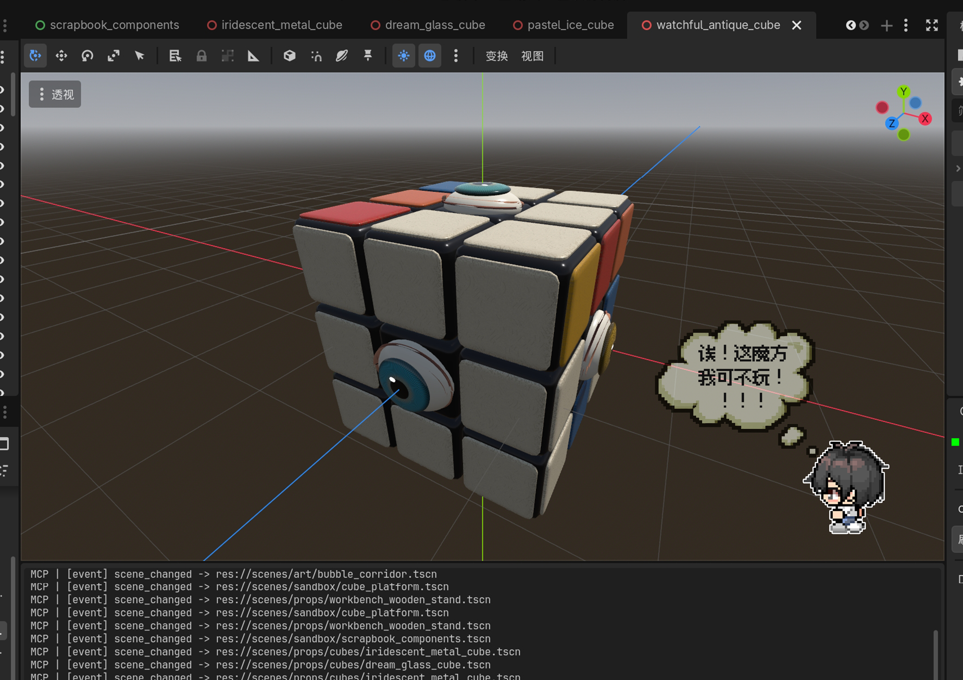Toggle preview environment globe

(430, 56)
